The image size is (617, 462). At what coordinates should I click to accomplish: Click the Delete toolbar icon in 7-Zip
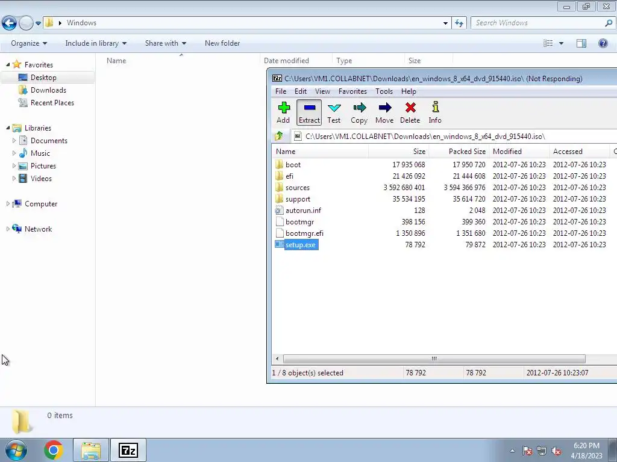pyautogui.click(x=410, y=112)
